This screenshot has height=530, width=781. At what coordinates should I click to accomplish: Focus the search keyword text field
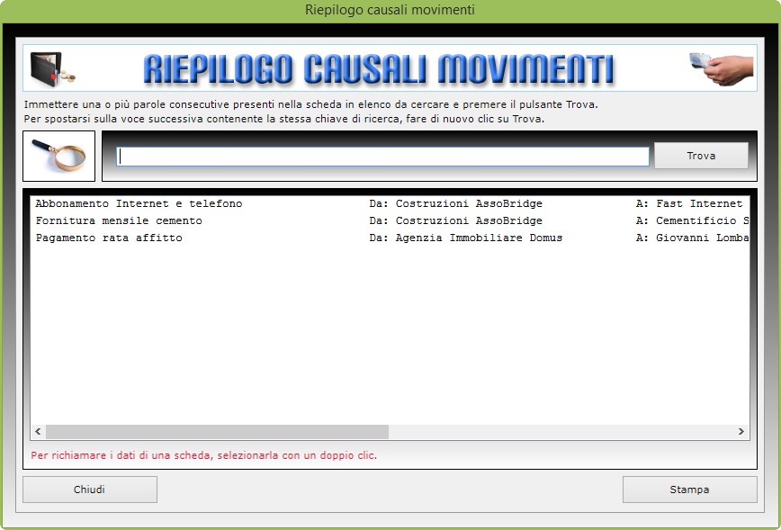382,157
